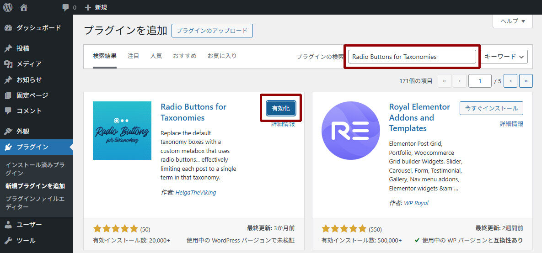Click the お知らせ pin icon

click(8, 80)
